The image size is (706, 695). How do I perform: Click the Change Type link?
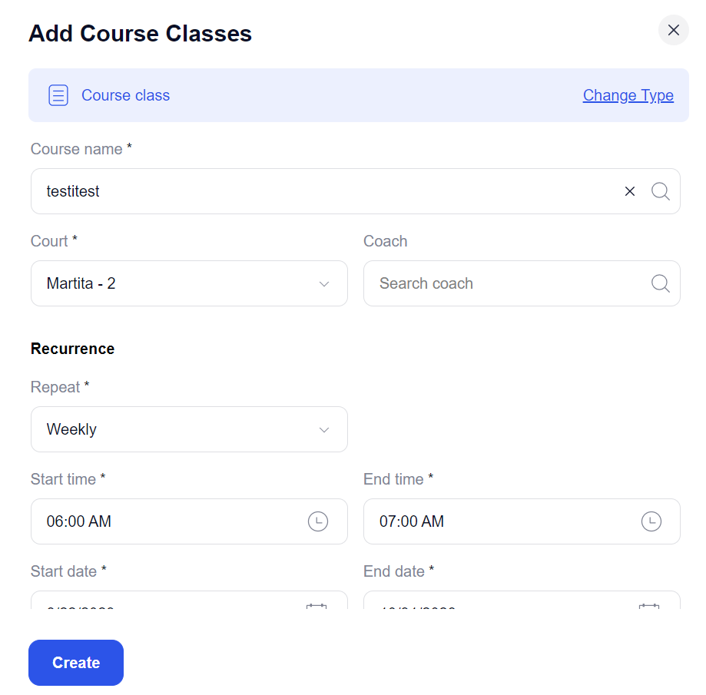pyautogui.click(x=628, y=94)
